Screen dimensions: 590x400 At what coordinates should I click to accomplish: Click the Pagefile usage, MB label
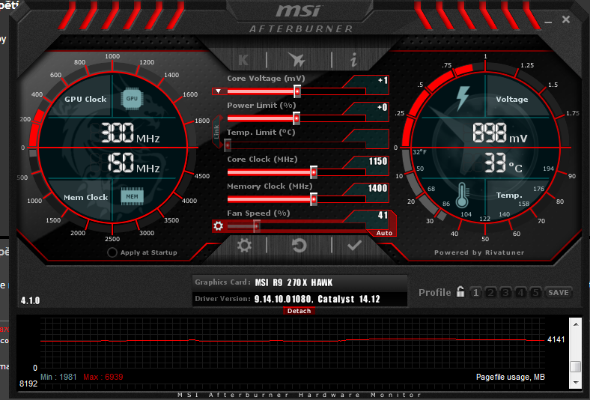pos(510,377)
